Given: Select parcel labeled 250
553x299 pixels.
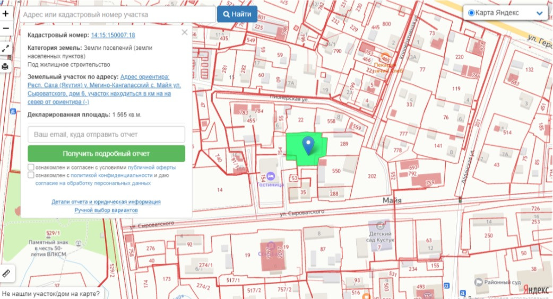Looking at the screenshot, I should (x=488, y=235).
